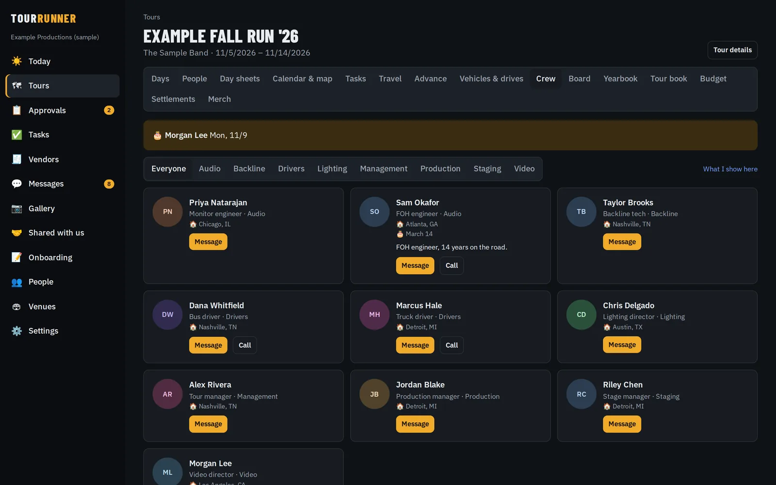Click the People silhouettes icon in sidebar

pos(16,282)
